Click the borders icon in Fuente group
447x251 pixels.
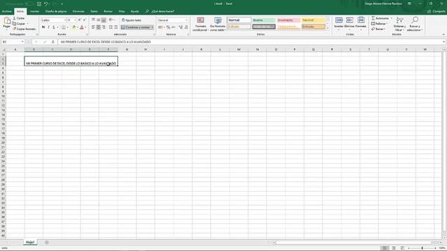64,27
